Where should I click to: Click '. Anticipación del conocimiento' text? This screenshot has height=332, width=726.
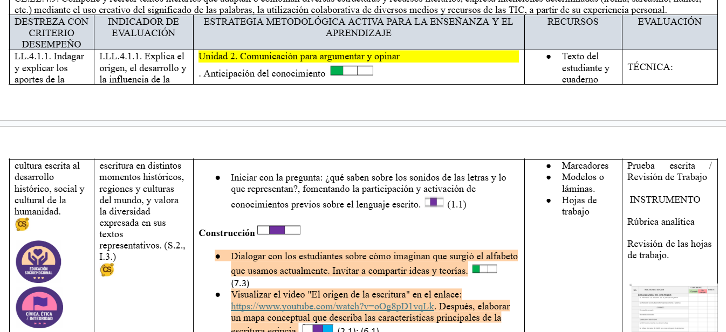point(262,74)
